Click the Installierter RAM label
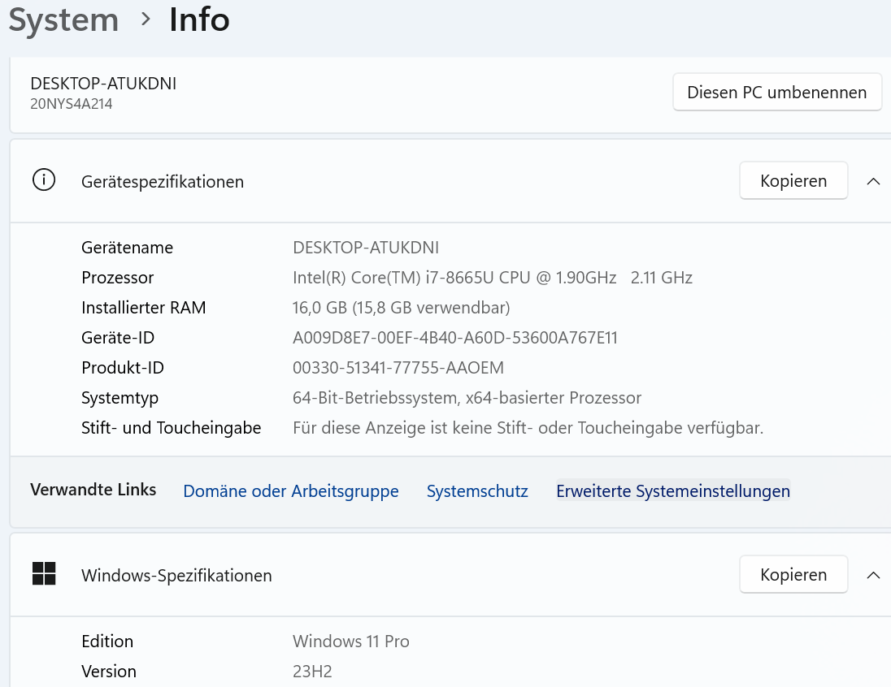891x687 pixels. pyautogui.click(x=144, y=308)
